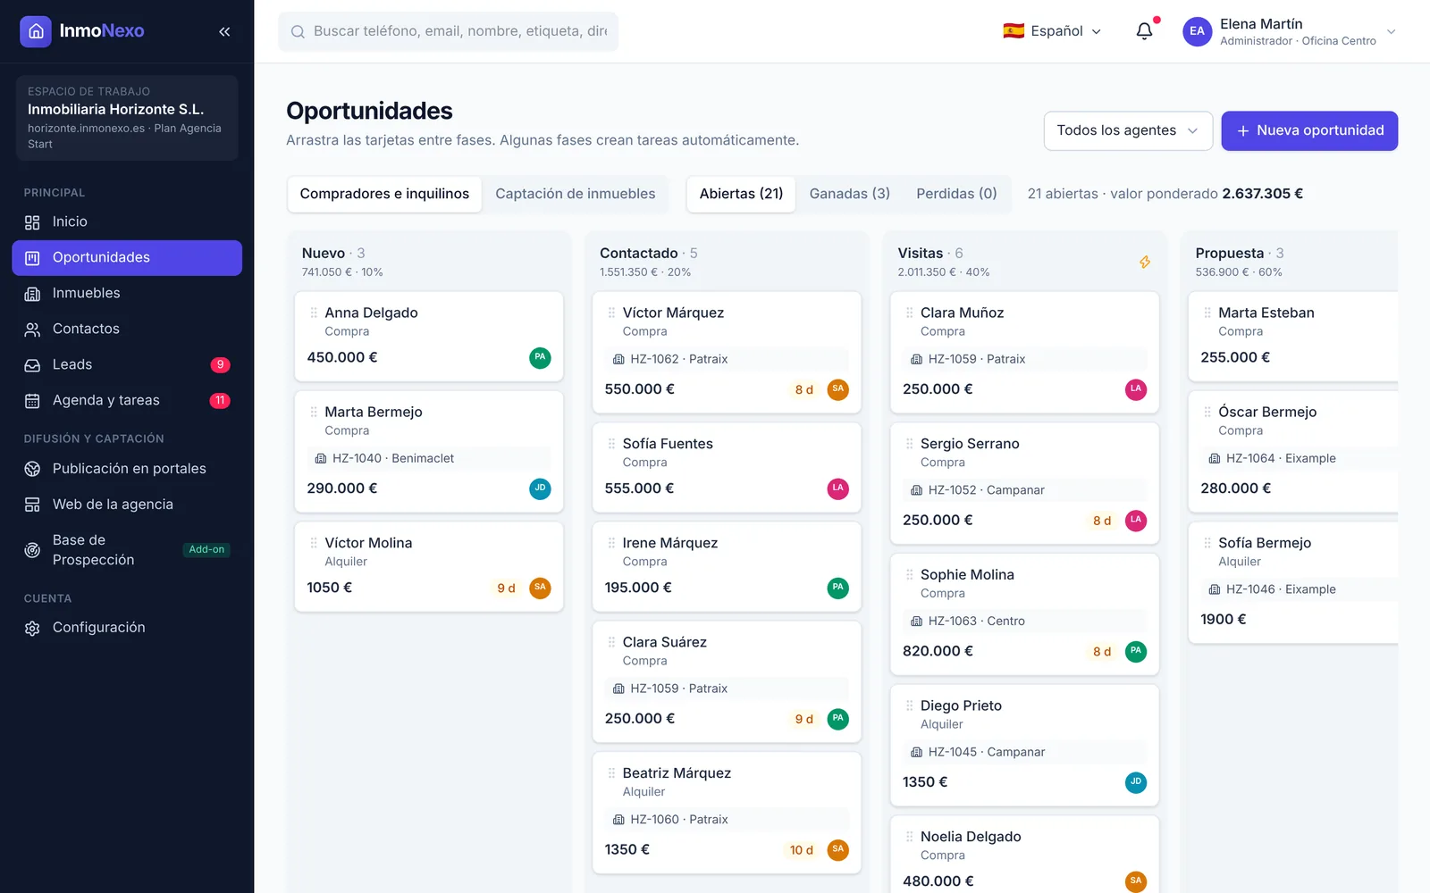Click the LA agent badge on Sofía Fuentes

tap(837, 488)
